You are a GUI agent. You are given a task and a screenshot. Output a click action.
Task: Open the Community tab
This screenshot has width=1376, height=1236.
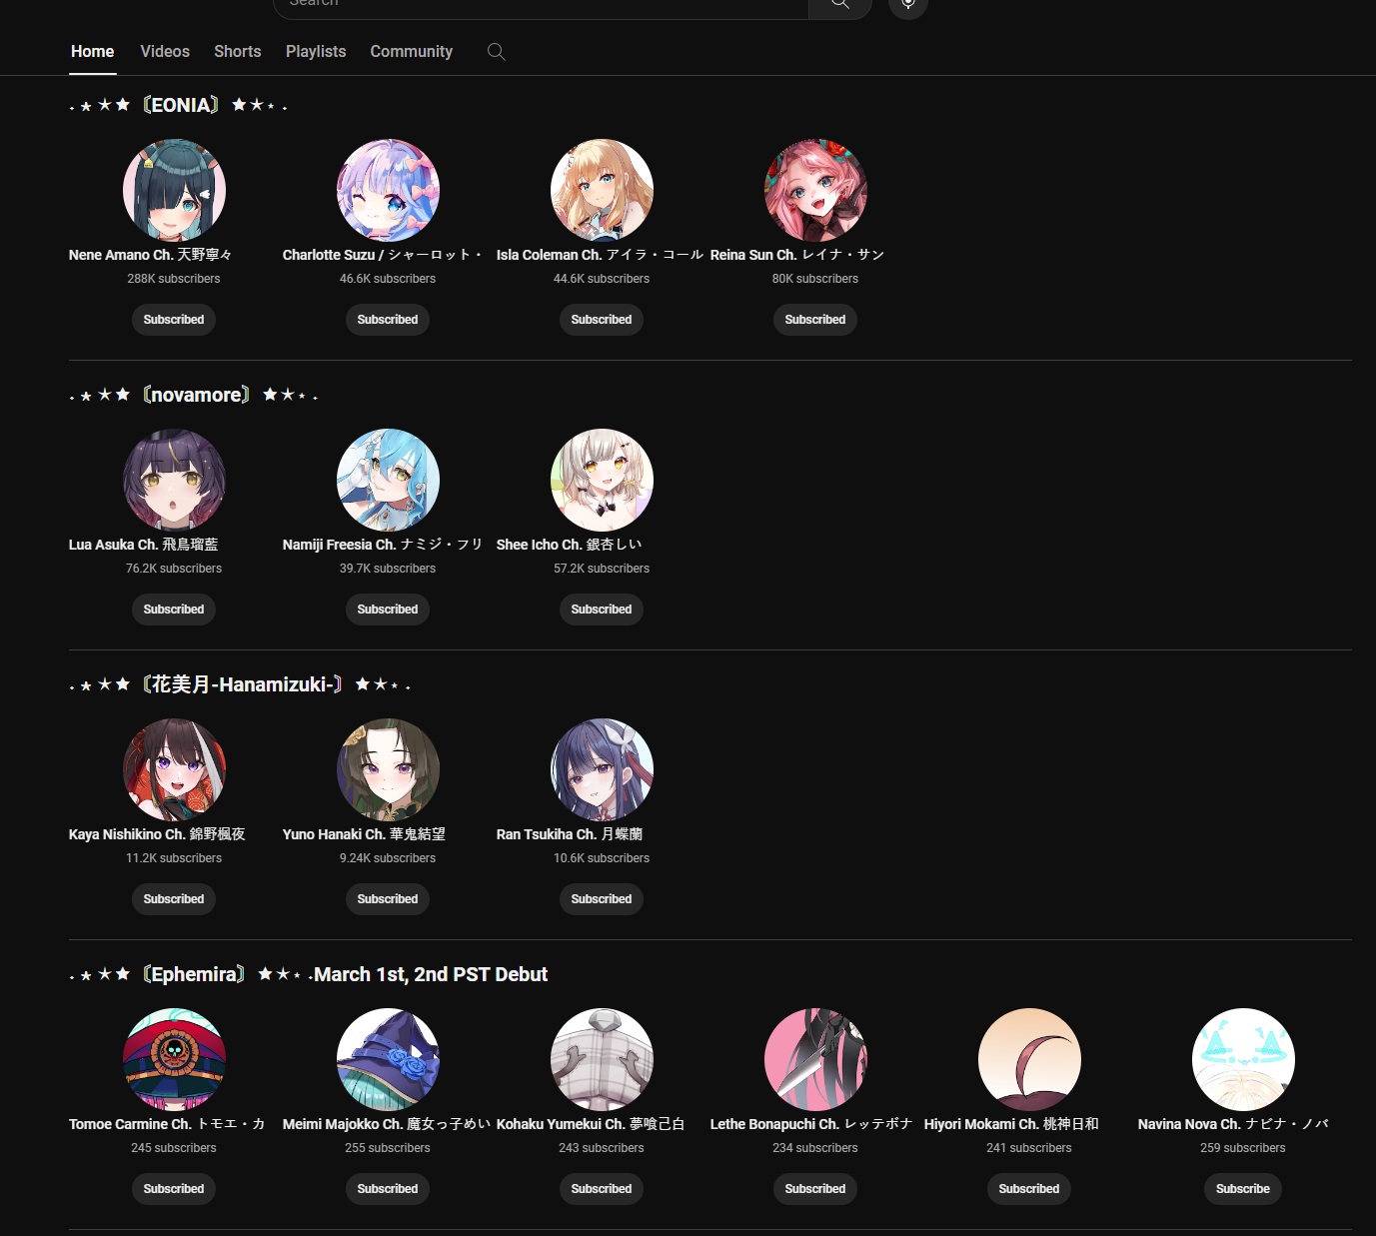pyautogui.click(x=412, y=52)
